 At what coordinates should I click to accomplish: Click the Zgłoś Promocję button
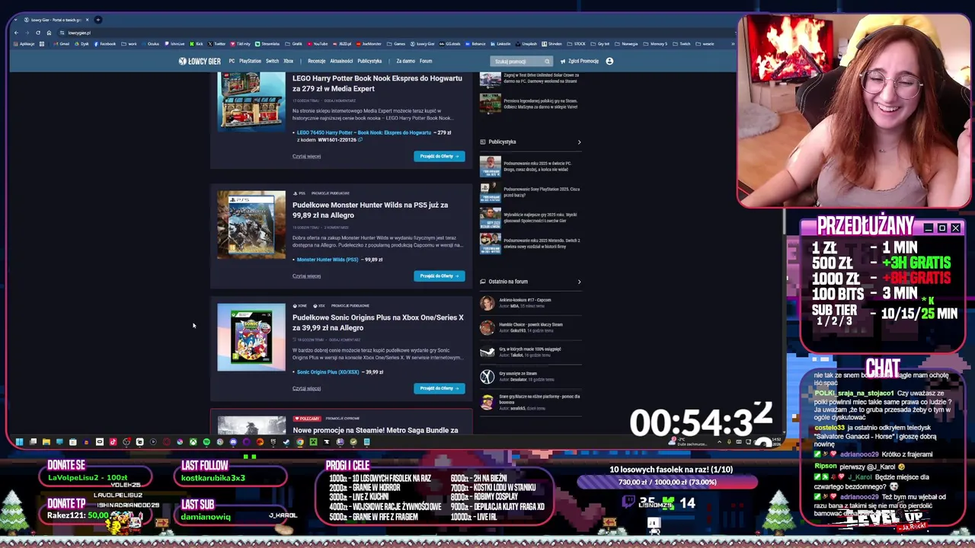580,61
